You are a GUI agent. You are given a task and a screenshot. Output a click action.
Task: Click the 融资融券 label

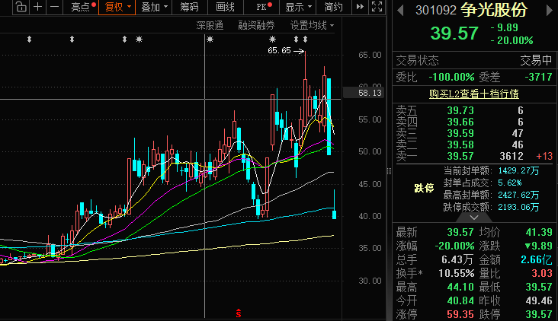[x=256, y=25]
